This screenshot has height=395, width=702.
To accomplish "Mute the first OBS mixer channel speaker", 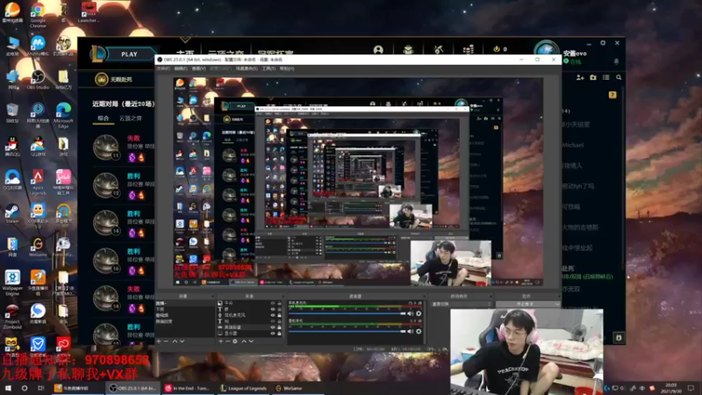I will pyautogui.click(x=411, y=313).
